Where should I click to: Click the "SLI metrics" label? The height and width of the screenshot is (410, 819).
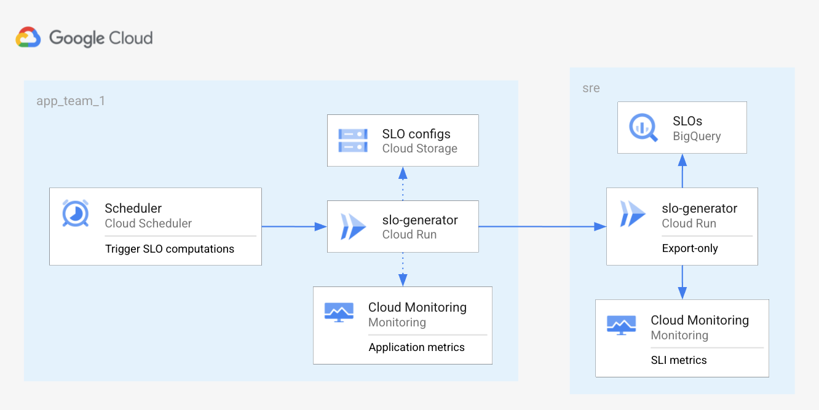pyautogui.click(x=679, y=360)
